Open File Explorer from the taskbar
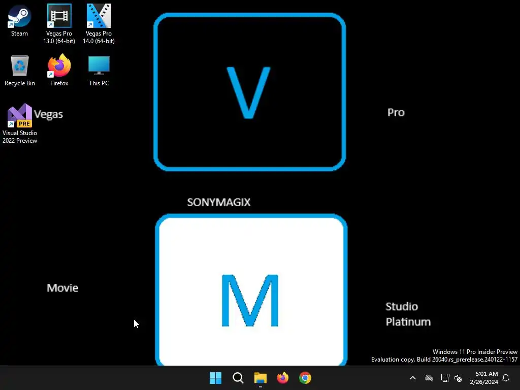 (261, 378)
